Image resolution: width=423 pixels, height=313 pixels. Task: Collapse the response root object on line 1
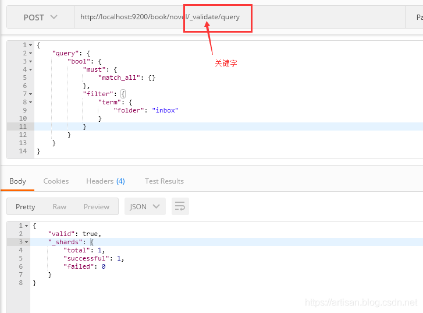pyautogui.click(x=27, y=226)
